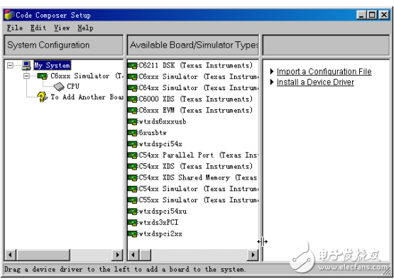Click the System Configuration scrollbar thumb
Viewport: 394px width, 279px height.
click(x=43, y=255)
